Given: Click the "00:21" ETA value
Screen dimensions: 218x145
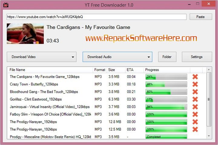Looking at the screenshot, I should 131,92.
